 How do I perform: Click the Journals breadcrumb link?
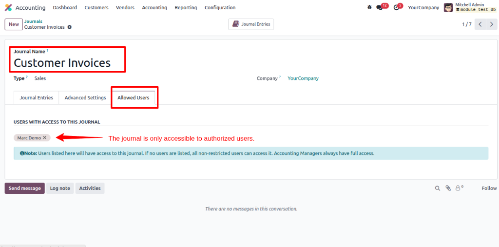tap(34, 21)
